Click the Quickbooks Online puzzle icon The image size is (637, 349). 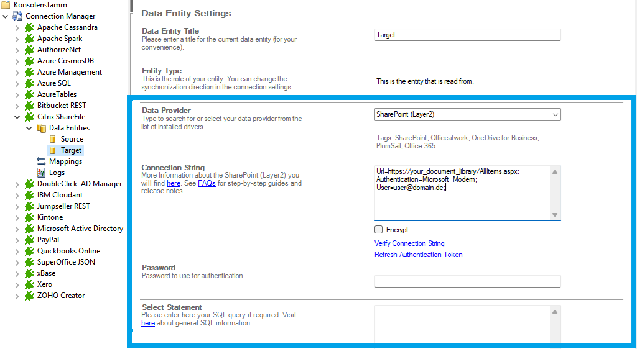tap(29, 251)
